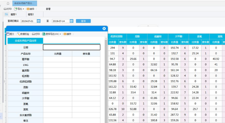Screen dimensions: 225x123
Task: Click the 装车量 cell for 次甲醇
Action: click(86, 98)
